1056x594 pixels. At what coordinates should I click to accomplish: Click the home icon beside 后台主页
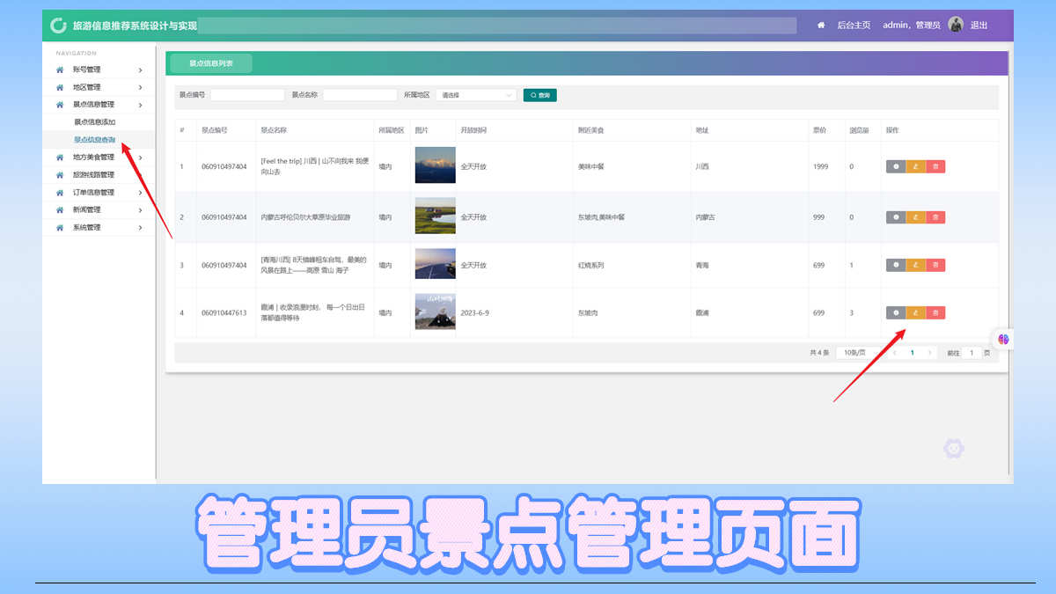821,26
